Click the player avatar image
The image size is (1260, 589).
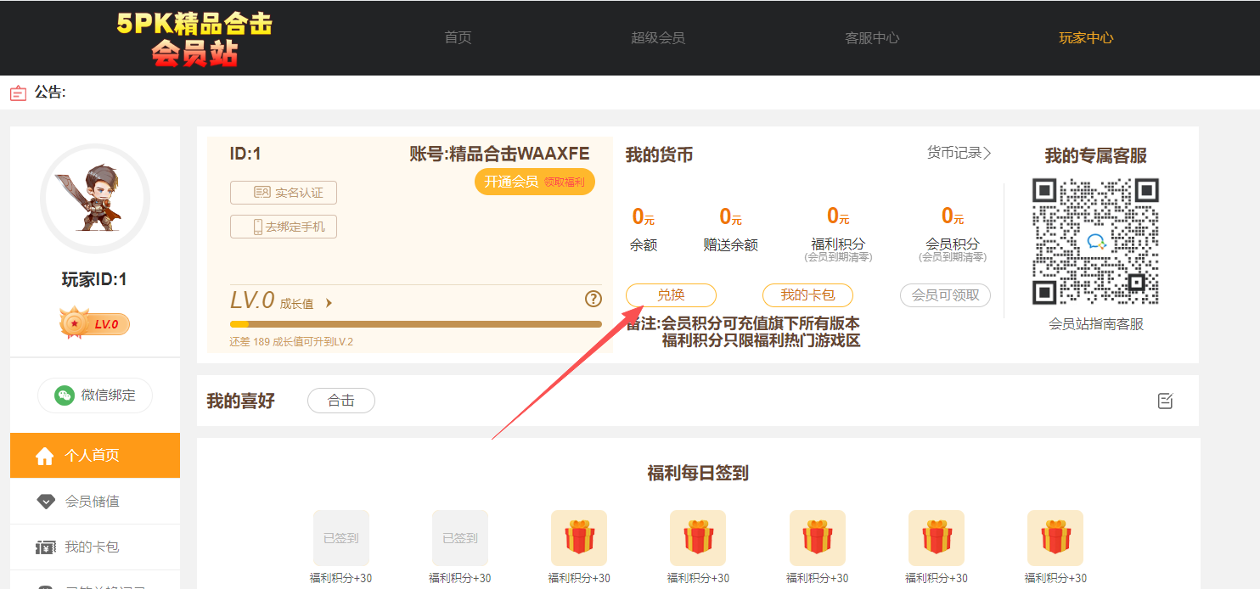(95, 199)
